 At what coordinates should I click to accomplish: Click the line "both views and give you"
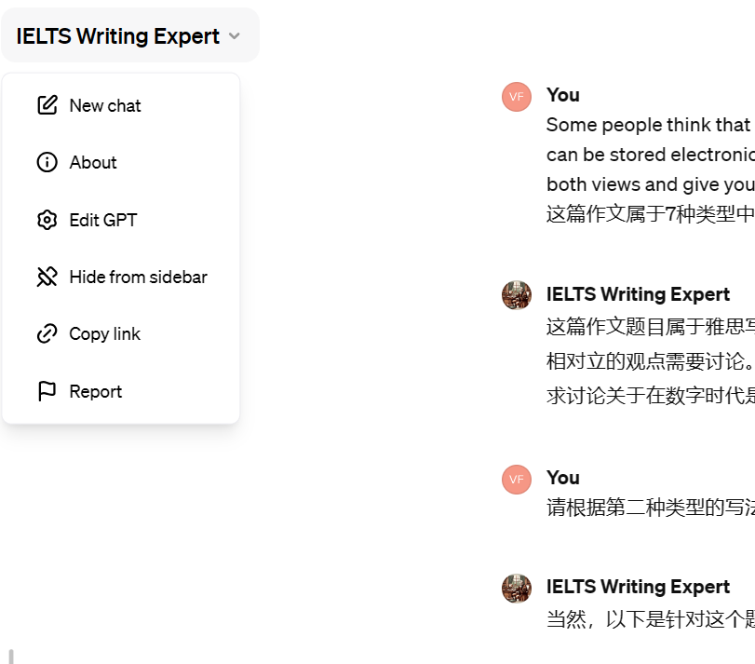pyautogui.click(x=651, y=184)
